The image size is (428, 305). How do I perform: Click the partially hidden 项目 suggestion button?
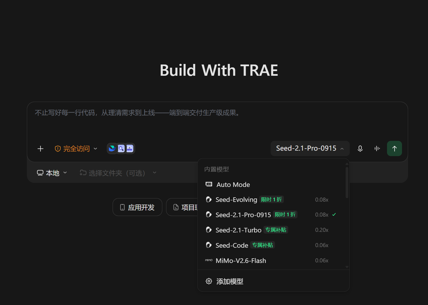point(182,207)
